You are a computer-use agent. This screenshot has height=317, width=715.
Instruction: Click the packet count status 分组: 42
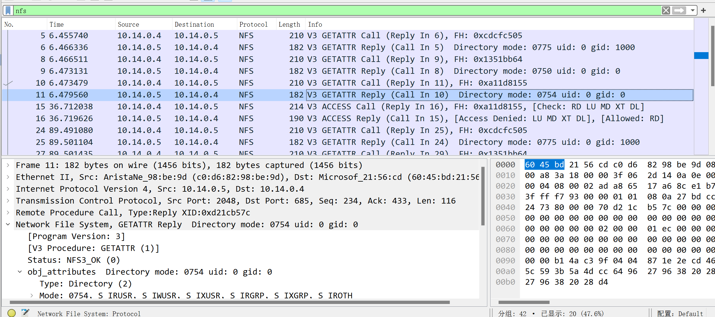point(512,313)
